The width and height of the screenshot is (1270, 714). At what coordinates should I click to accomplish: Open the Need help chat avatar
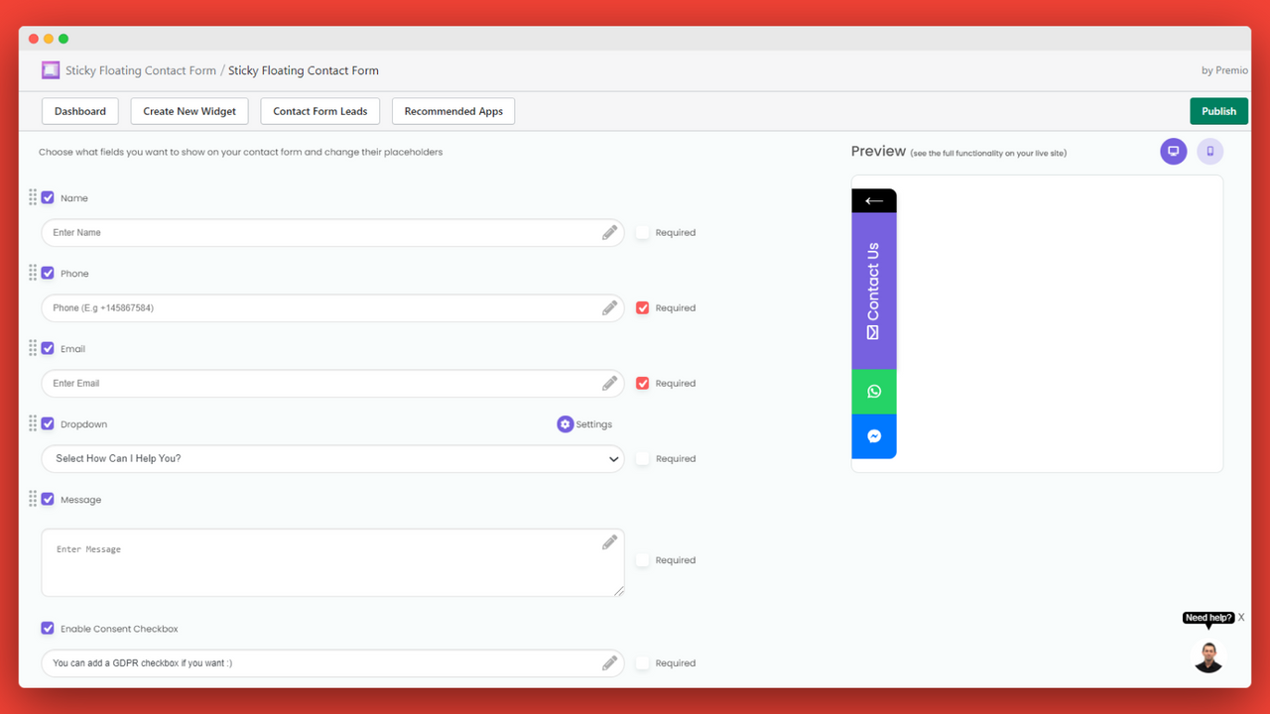(1207, 656)
